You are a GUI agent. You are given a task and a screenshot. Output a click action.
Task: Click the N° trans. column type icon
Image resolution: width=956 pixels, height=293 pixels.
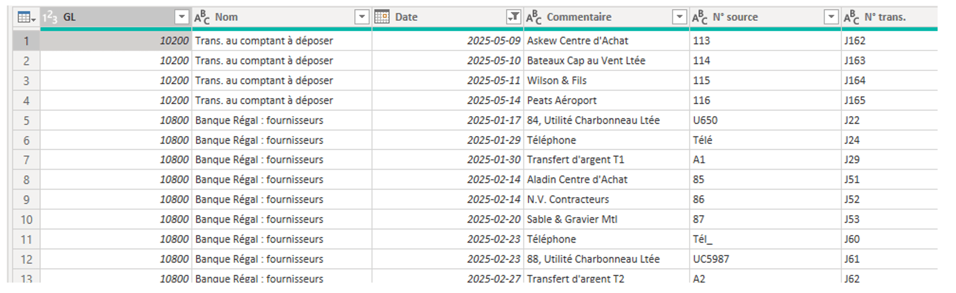pos(851,17)
